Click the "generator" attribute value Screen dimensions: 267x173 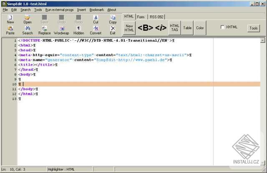58,60
